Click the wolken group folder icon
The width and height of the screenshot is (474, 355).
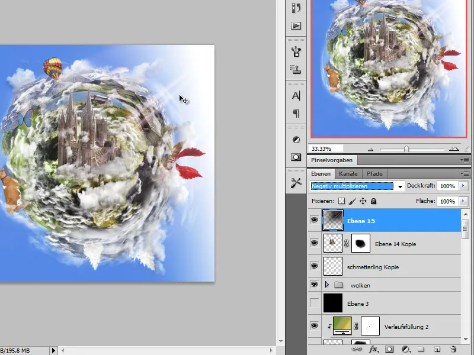coord(339,285)
